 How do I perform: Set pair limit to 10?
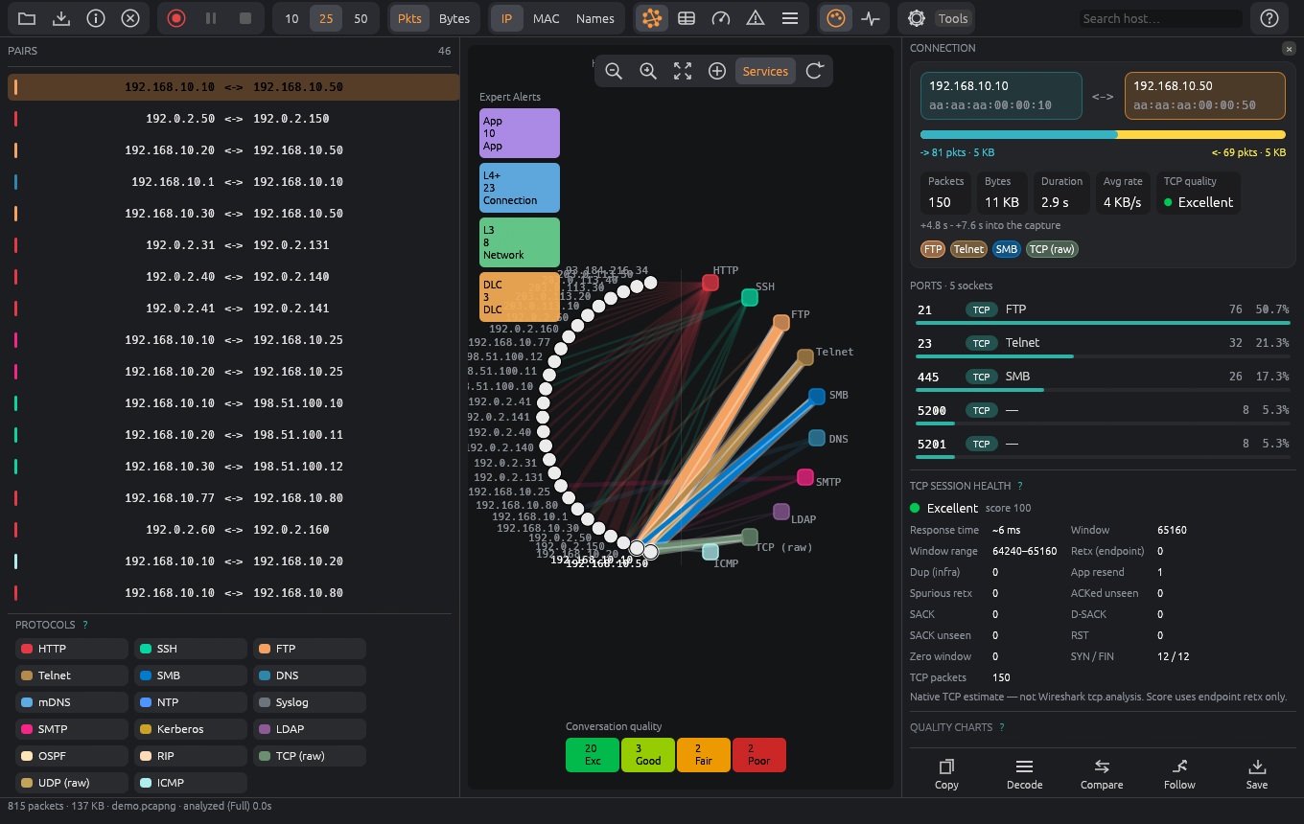coord(291,18)
